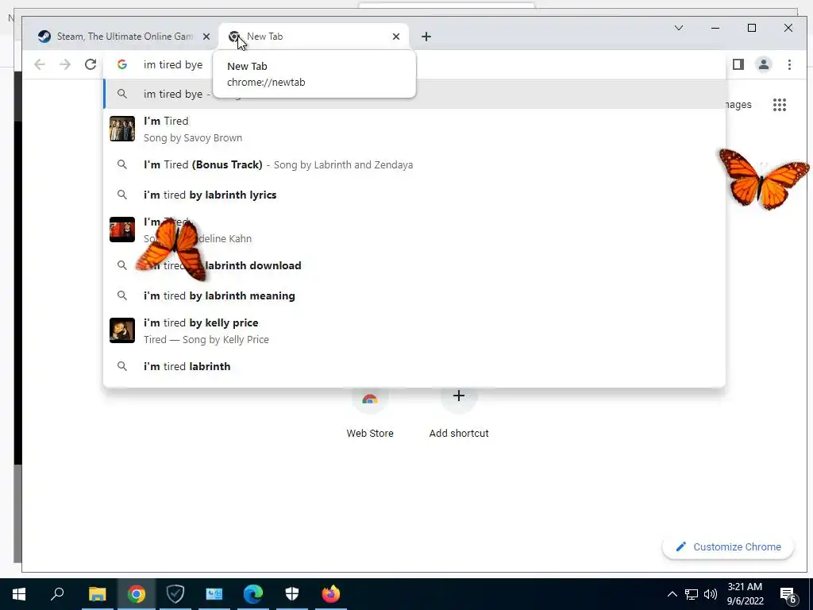The image size is (813, 610).
Task: Open Microsoft Edge from taskbar
Action: (x=253, y=594)
